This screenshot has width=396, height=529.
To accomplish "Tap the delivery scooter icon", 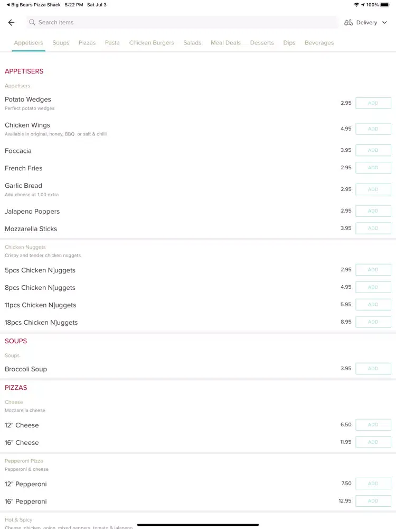I will point(348,23).
